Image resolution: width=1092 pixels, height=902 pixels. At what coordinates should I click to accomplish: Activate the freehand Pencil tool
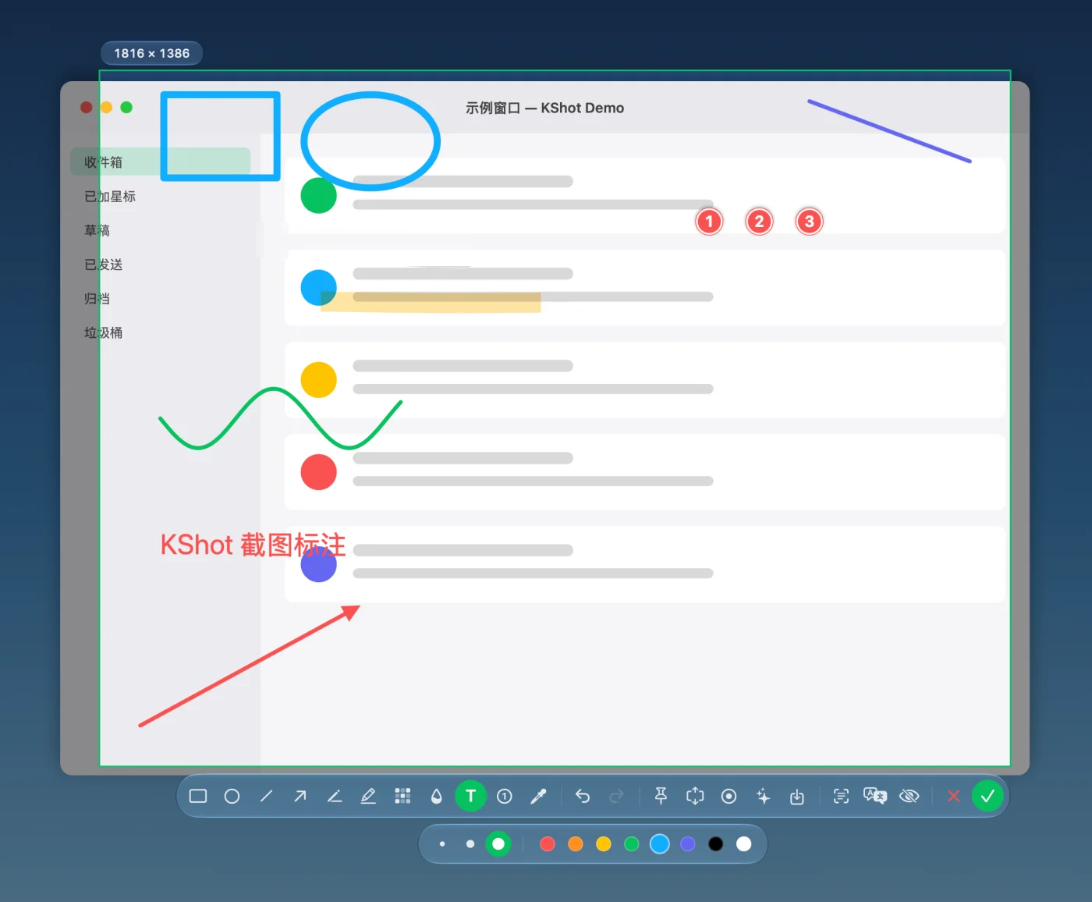[x=335, y=796]
